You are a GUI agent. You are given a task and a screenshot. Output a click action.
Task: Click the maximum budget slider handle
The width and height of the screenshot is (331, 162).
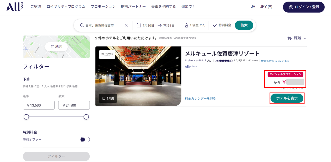[x=86, y=117]
